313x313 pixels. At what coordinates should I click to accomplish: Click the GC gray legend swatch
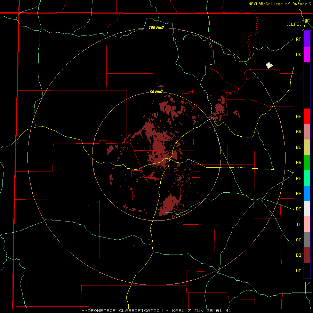click(307, 240)
